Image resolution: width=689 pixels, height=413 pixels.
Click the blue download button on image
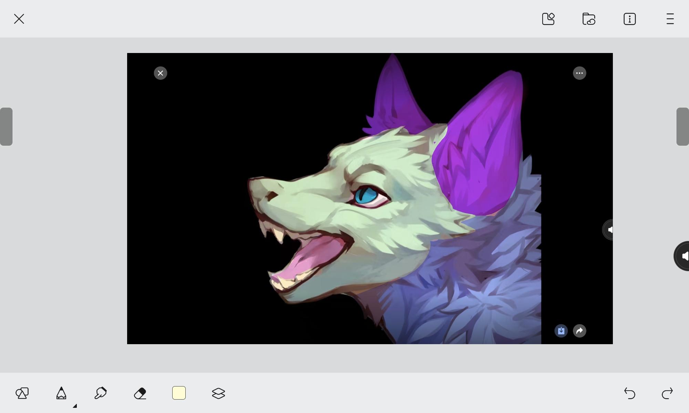[561, 331]
